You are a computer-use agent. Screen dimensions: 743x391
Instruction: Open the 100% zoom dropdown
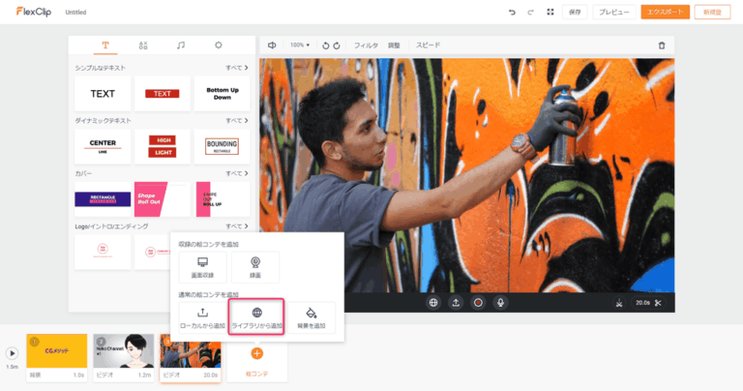click(x=300, y=45)
